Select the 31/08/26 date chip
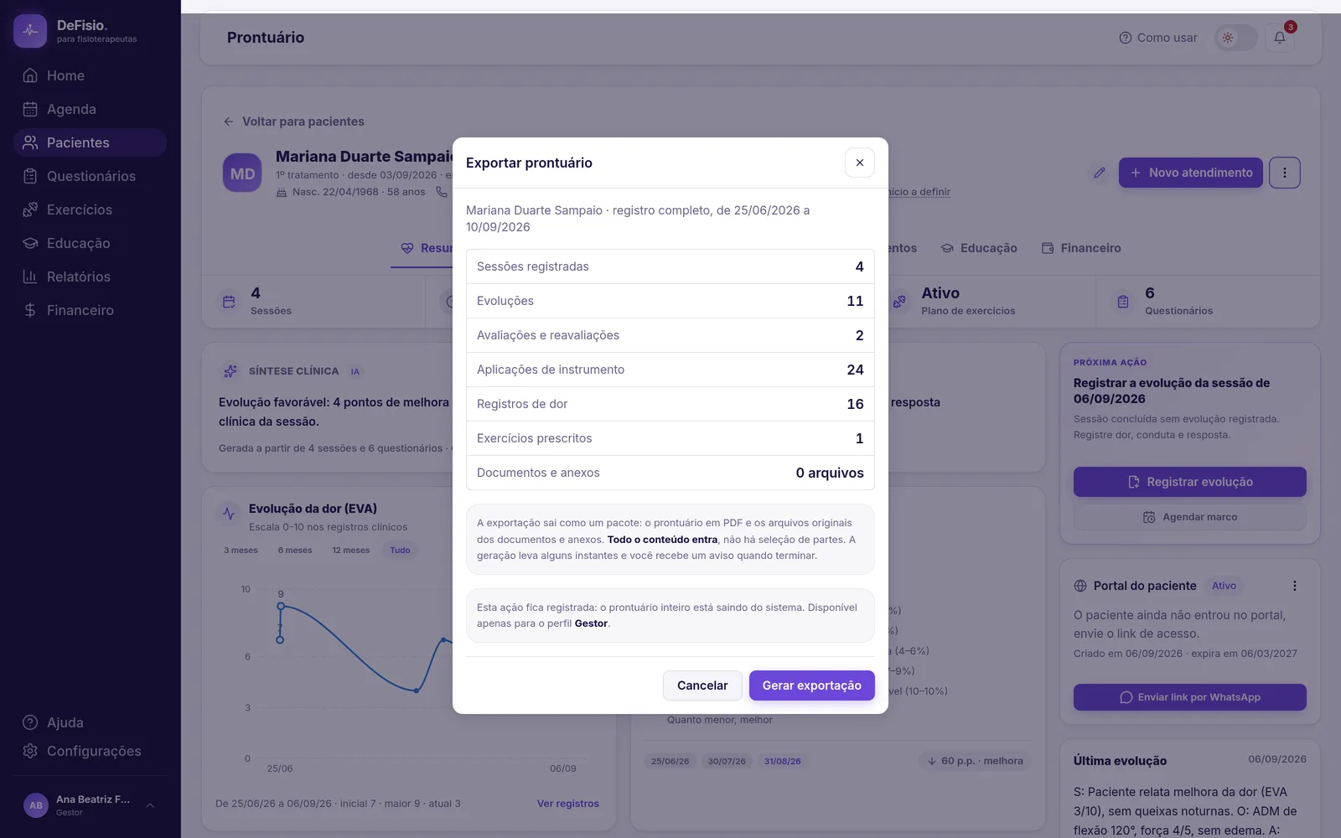The width and height of the screenshot is (1341, 838). tap(783, 761)
